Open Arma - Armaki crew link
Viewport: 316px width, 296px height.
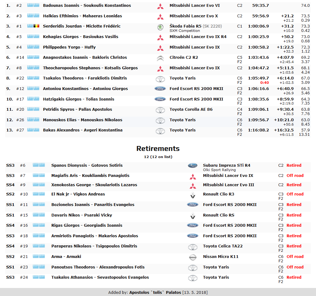[66, 256]
